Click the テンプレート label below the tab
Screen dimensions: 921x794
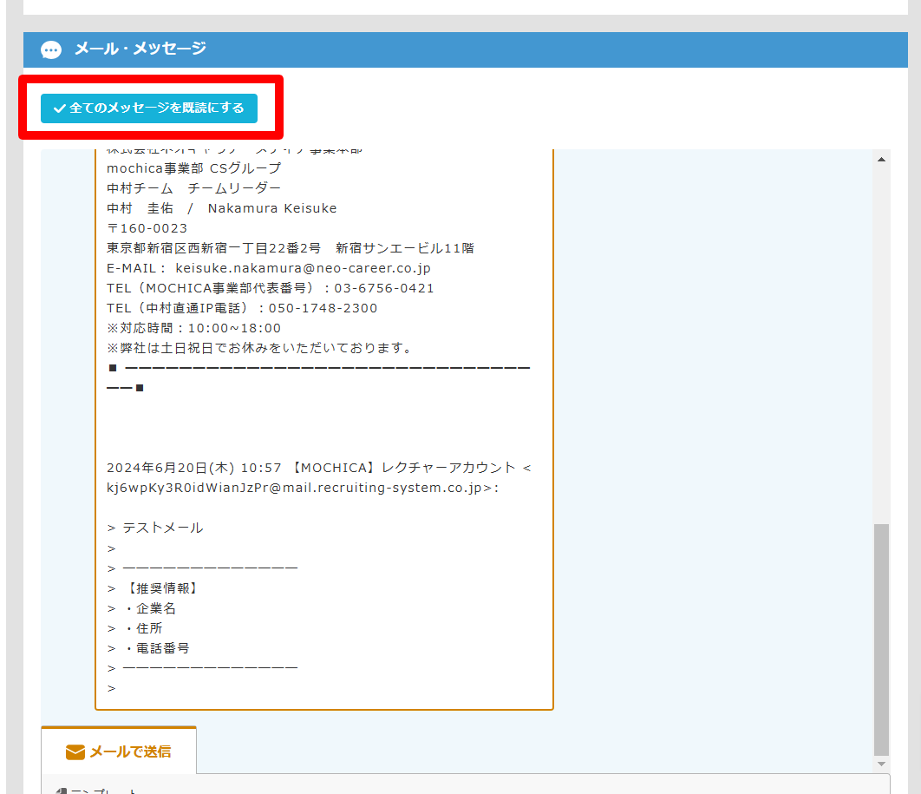coord(104,791)
